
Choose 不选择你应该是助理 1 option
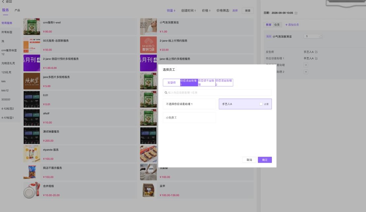pyautogui.click(x=189, y=104)
